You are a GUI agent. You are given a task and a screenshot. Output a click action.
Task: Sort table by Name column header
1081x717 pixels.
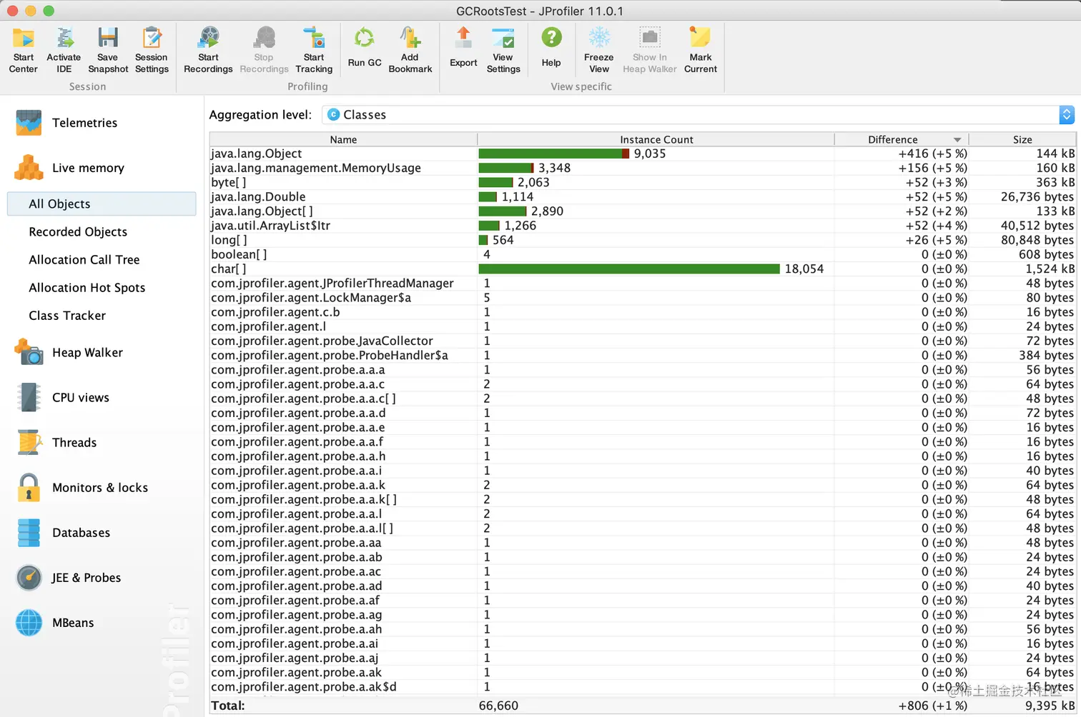[x=343, y=140]
